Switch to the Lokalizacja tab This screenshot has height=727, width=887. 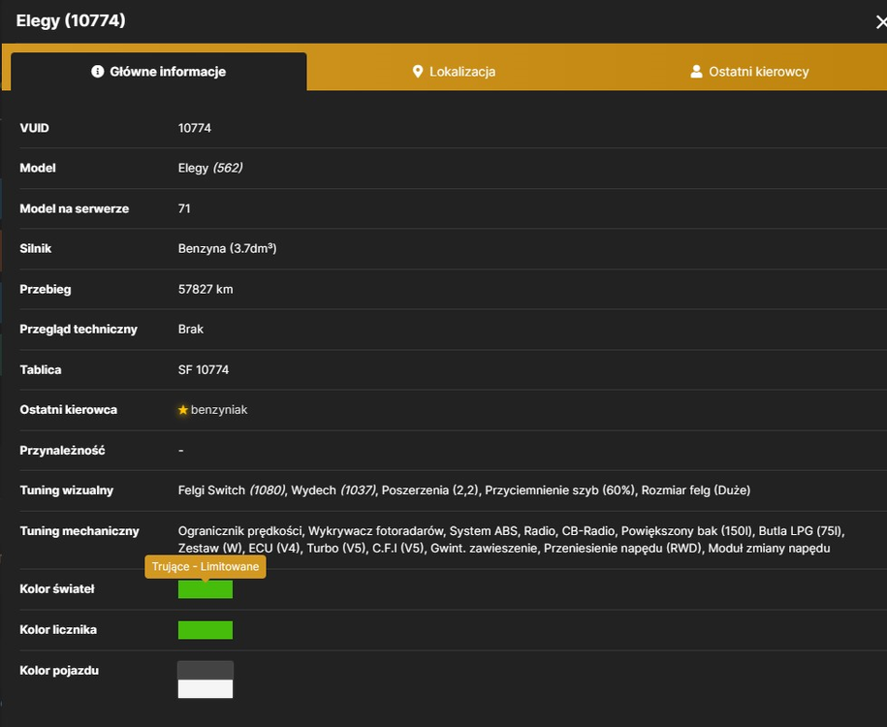(x=455, y=72)
